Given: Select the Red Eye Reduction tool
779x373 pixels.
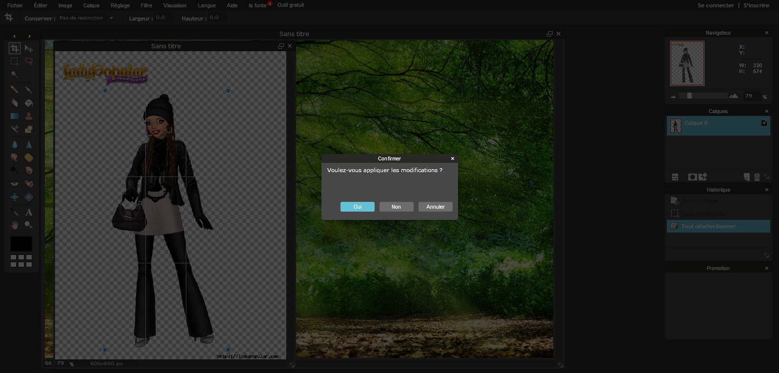Looking at the screenshot, I should click(x=15, y=184).
